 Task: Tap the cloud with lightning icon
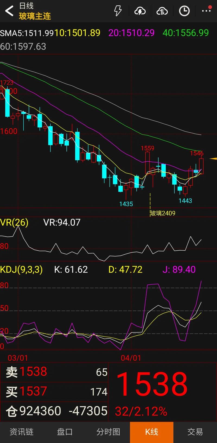[x=140, y=11]
